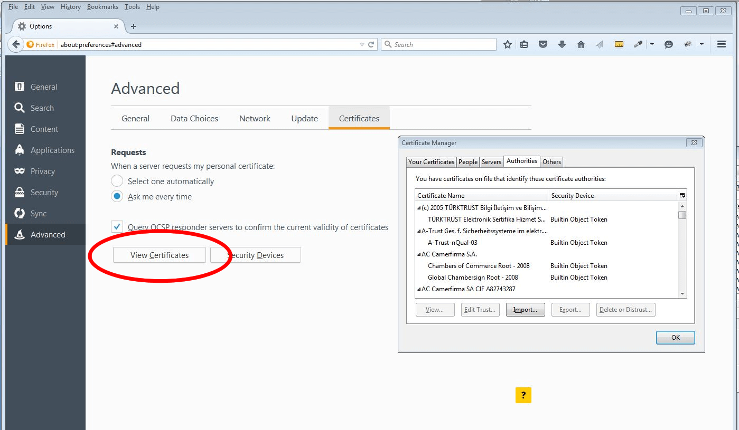The image size is (739, 430).
Task: Open Security category in sidebar
Action: [x=45, y=193]
